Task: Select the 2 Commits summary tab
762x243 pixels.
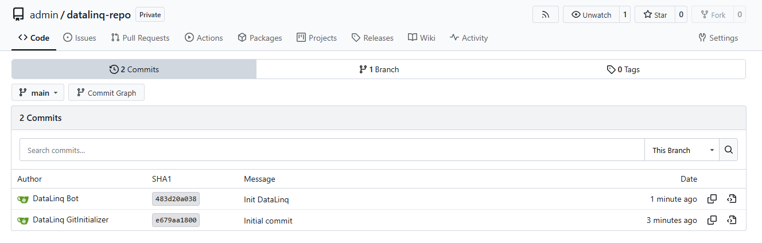Action: pyautogui.click(x=134, y=69)
